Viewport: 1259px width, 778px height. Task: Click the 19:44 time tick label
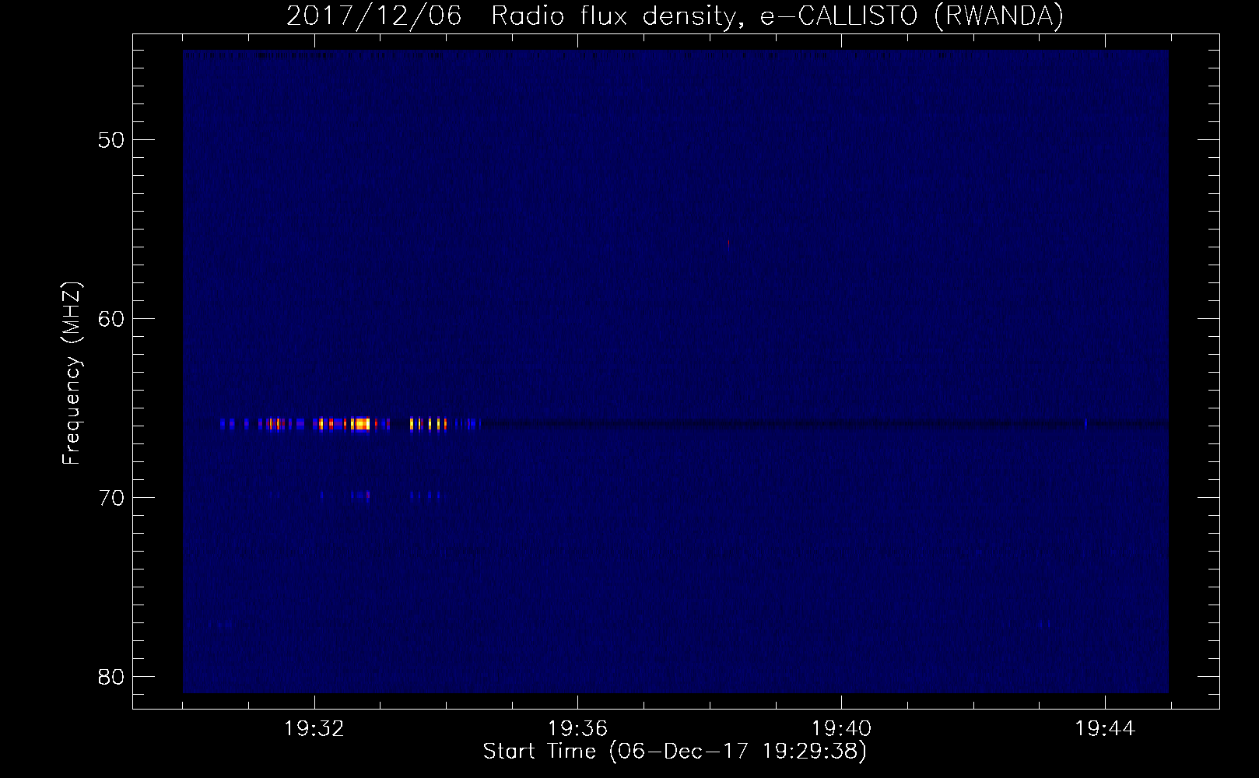point(1105,729)
